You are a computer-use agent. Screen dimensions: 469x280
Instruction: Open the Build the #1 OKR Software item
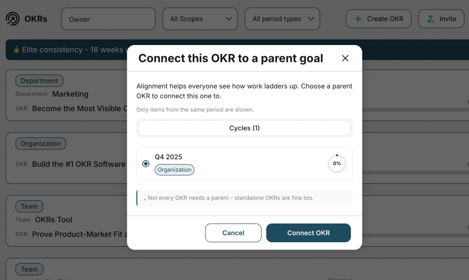[x=79, y=164]
